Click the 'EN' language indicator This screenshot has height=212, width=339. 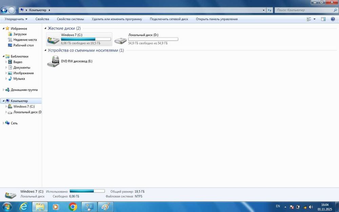(278, 206)
